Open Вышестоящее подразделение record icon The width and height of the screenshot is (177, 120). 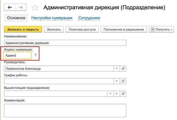pos(123,94)
